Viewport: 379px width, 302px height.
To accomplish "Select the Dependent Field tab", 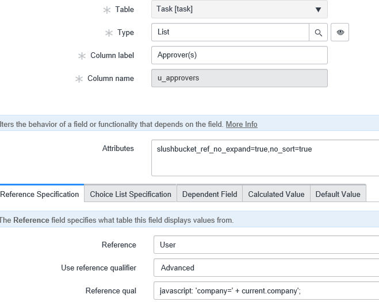I will click(x=209, y=194).
